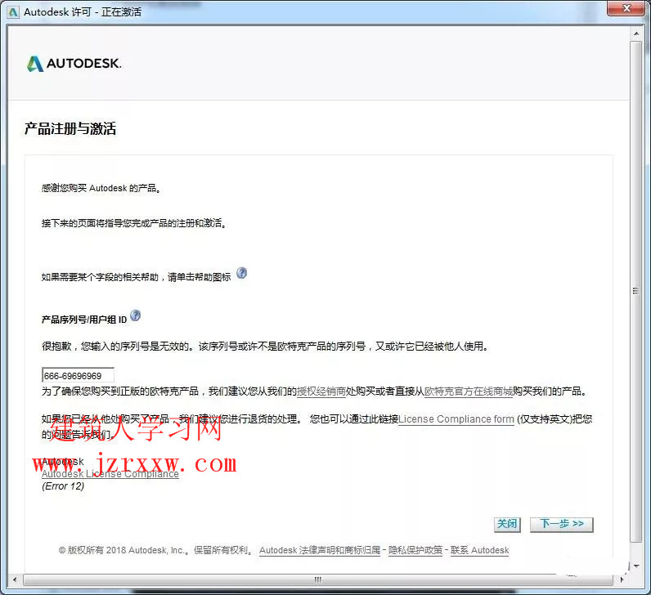This screenshot has height=595, width=651.
Task: Click the invalid serial number error message
Action: (x=265, y=346)
